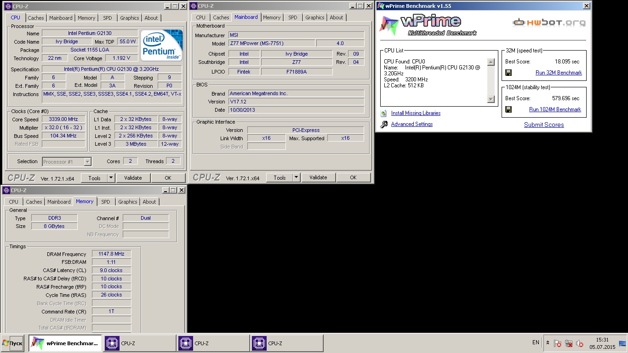The image size is (628, 353).
Task: Switch to wPrime Benchmark taskbar button
Action: point(65,343)
